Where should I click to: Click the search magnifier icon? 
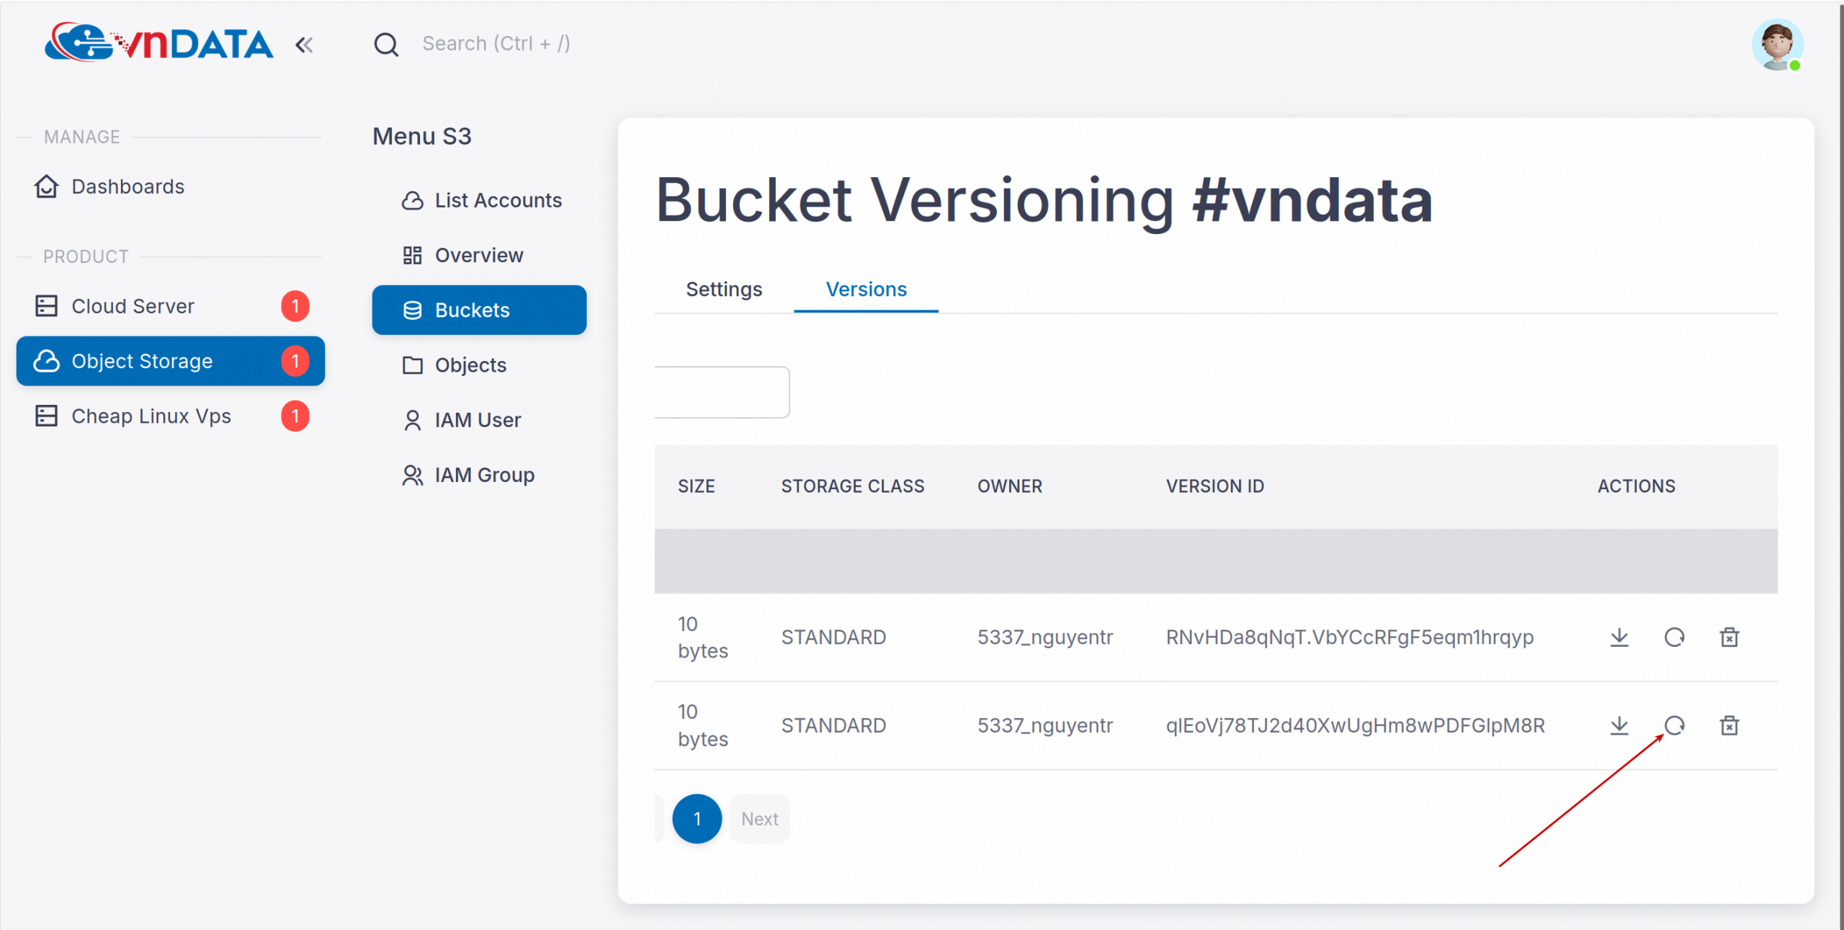[386, 45]
